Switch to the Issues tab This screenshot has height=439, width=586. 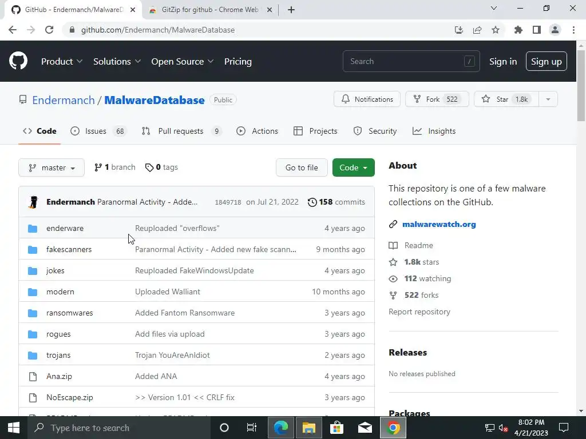98,131
